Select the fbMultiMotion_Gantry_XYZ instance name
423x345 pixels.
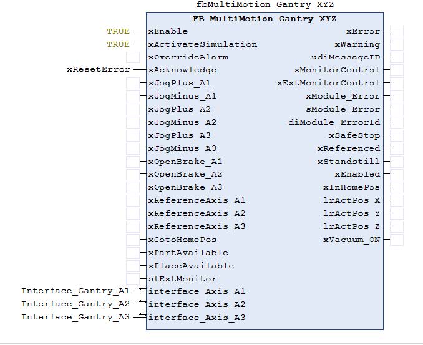265,5
